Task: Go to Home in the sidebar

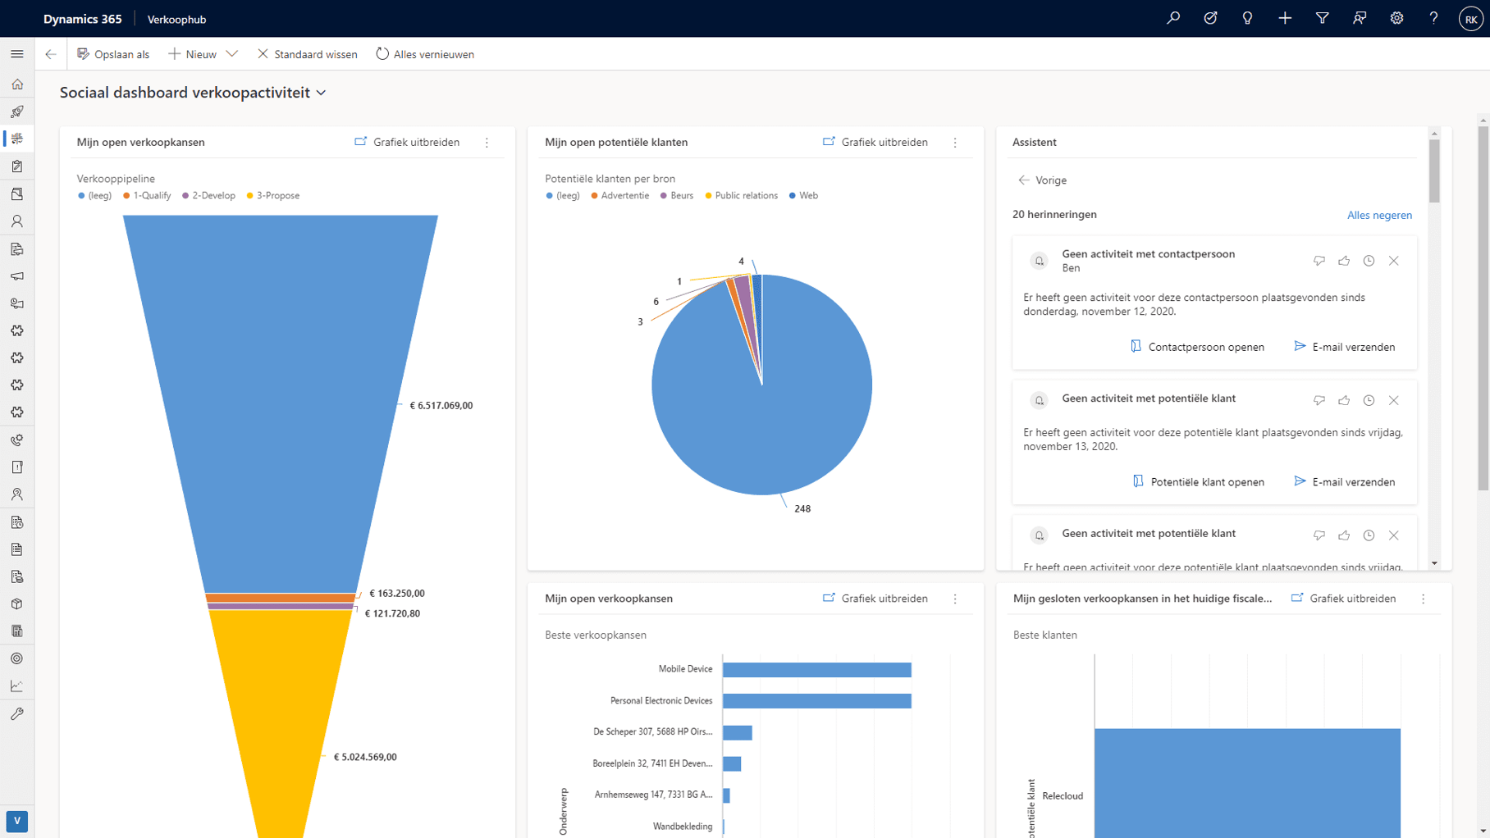Action: (x=17, y=84)
